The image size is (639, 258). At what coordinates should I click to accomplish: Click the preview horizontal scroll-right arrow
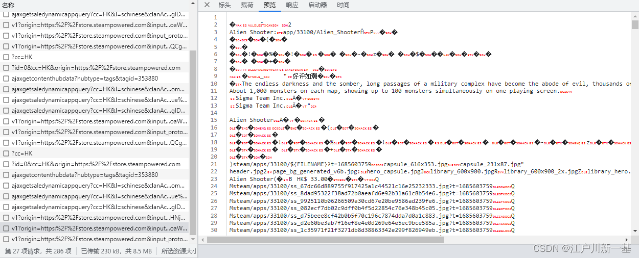click(x=627, y=240)
